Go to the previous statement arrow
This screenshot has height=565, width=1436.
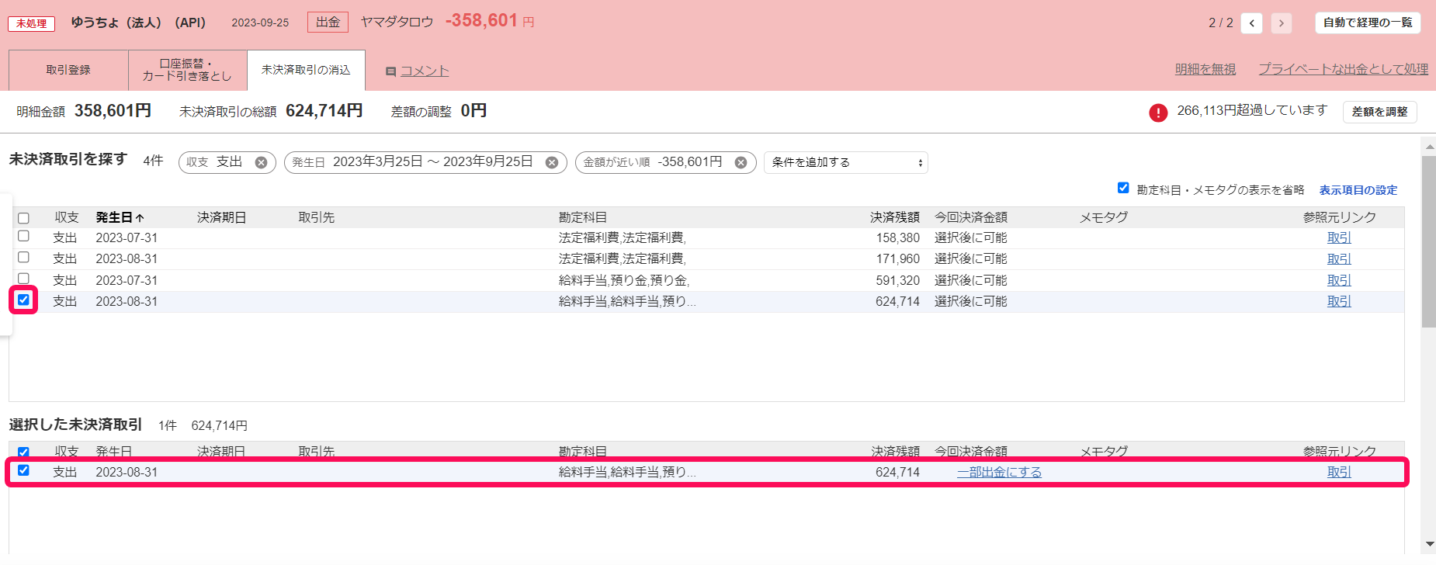(1251, 23)
